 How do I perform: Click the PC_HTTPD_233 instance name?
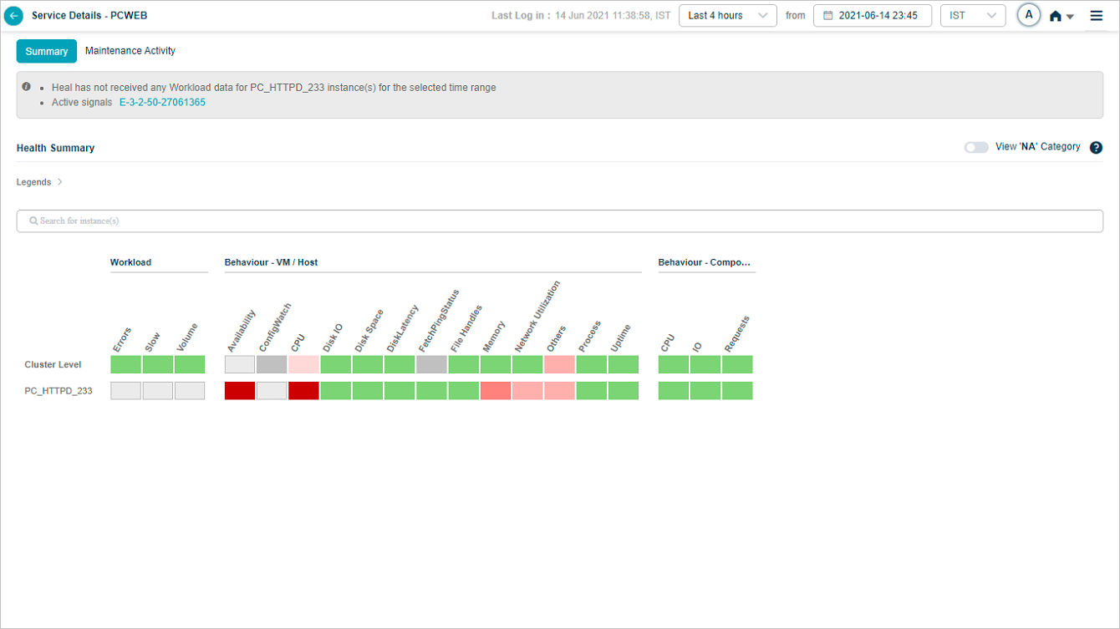point(59,391)
